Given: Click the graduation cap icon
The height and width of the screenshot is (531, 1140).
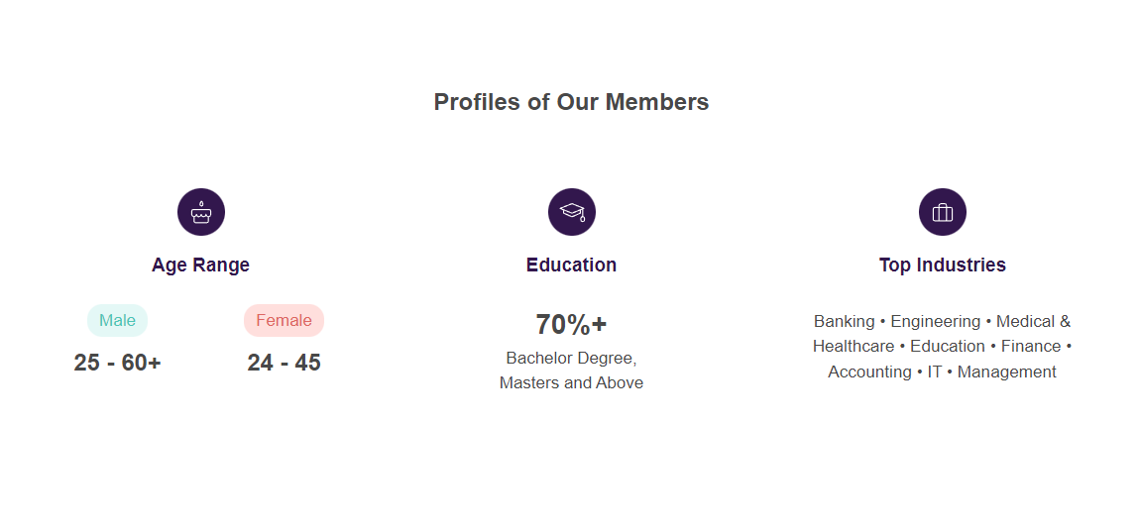Looking at the screenshot, I should (x=572, y=212).
